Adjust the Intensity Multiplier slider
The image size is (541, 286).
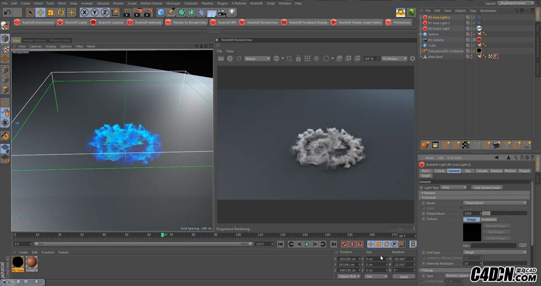tap(505, 264)
